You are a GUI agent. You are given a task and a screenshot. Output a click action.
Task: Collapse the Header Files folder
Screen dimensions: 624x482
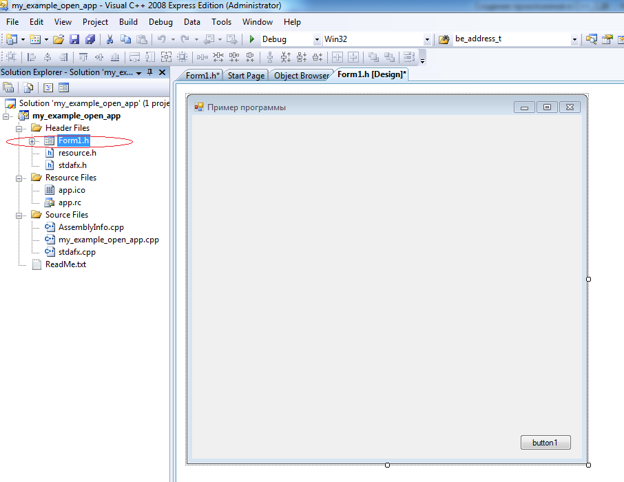pos(19,129)
